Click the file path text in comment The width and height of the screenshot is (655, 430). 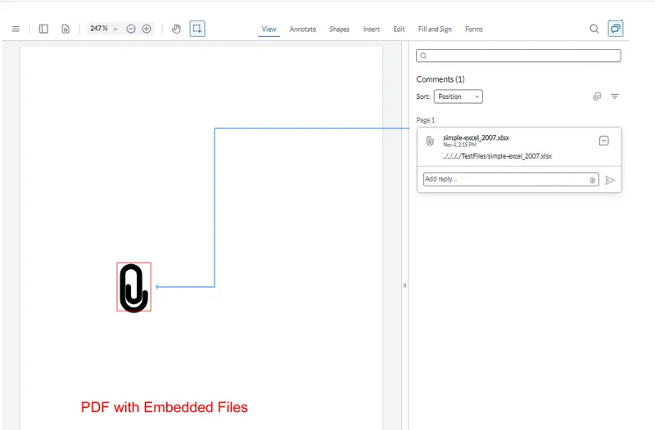[497, 156]
